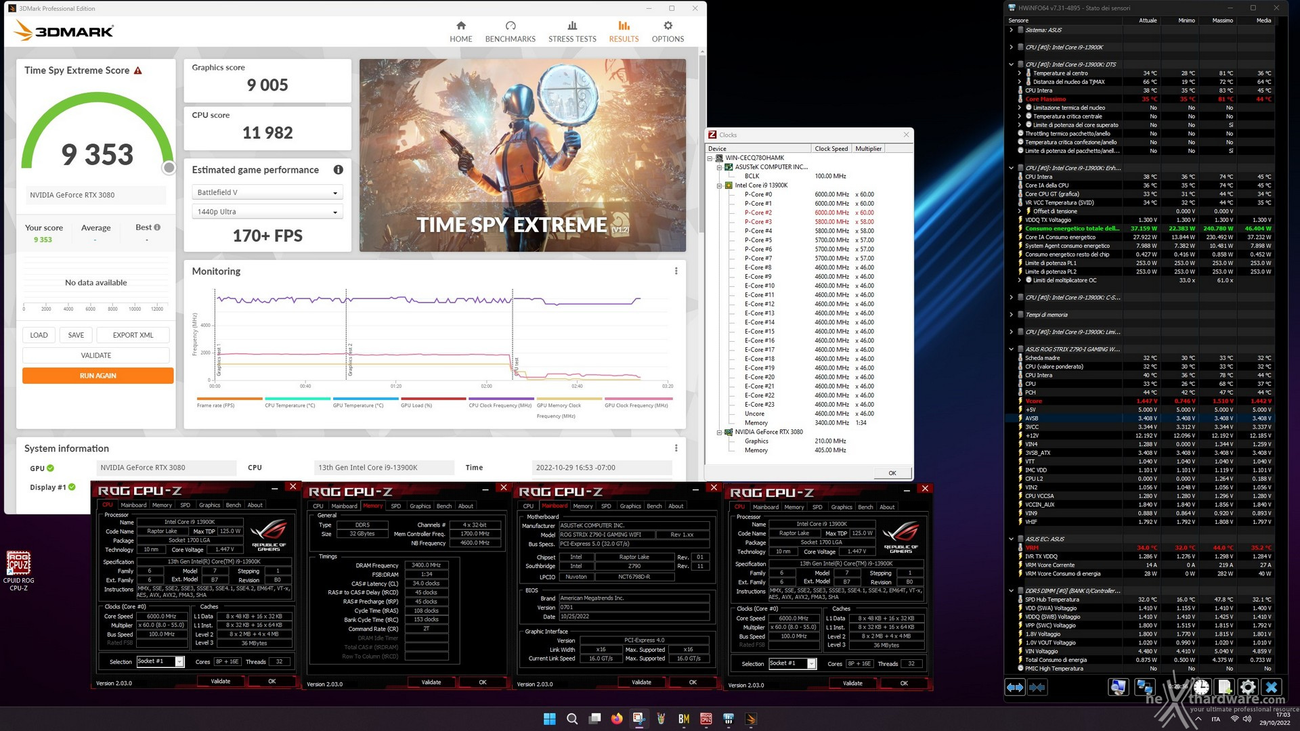Screen dimensions: 1300x731
Task: Click HWiNFO clock reset timer icon
Action: 1201,687
